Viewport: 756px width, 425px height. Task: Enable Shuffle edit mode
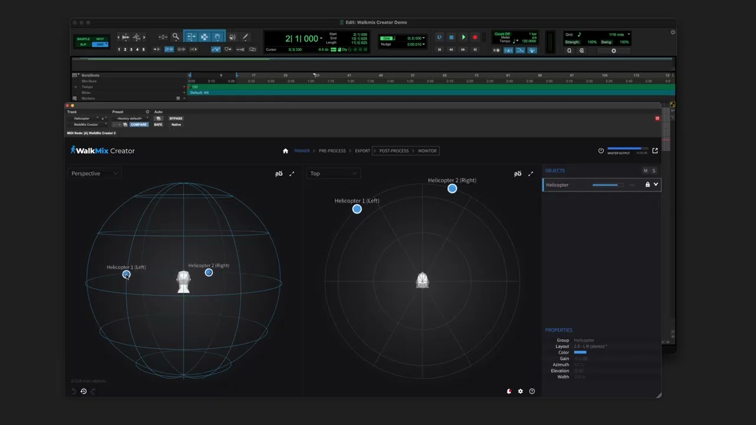(x=83, y=39)
